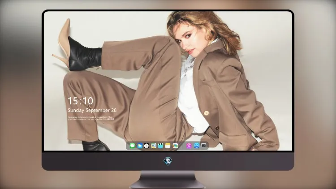
Task: Open the pink iTunes music app
Action: [189, 146]
